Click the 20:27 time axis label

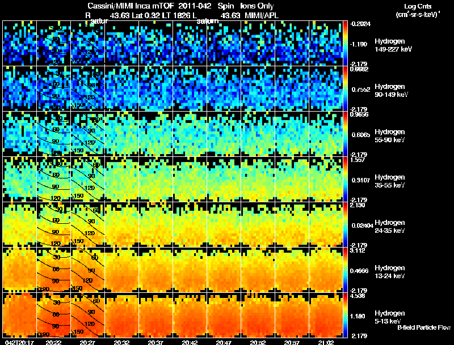pos(87,342)
